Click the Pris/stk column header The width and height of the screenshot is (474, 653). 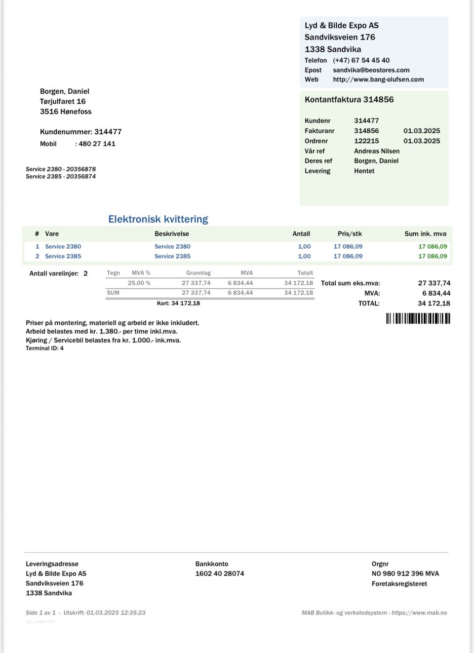coord(350,234)
